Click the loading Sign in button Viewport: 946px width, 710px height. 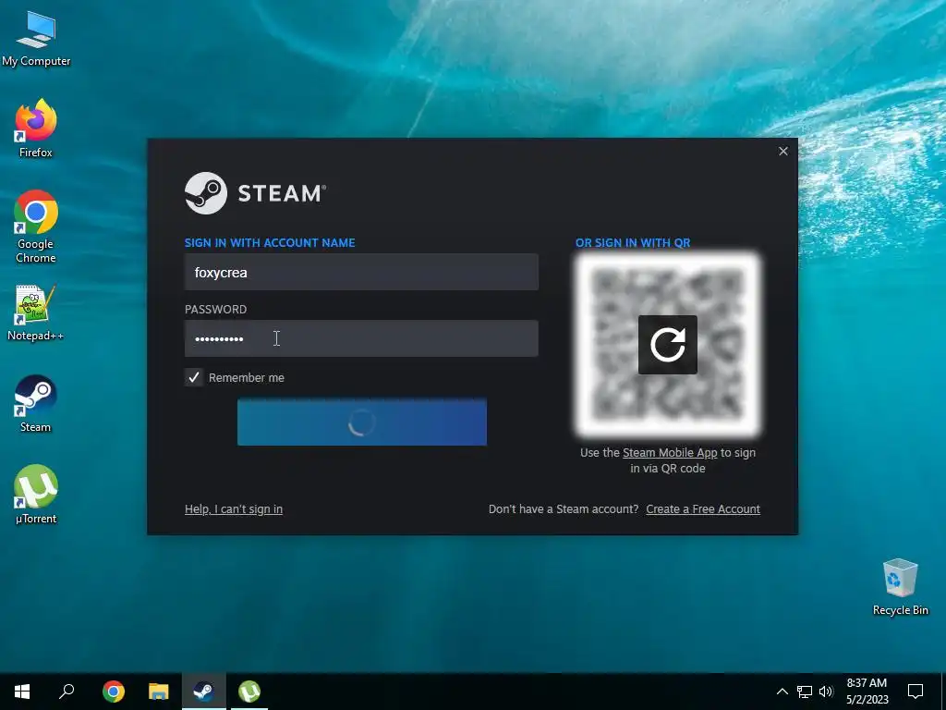(x=362, y=422)
